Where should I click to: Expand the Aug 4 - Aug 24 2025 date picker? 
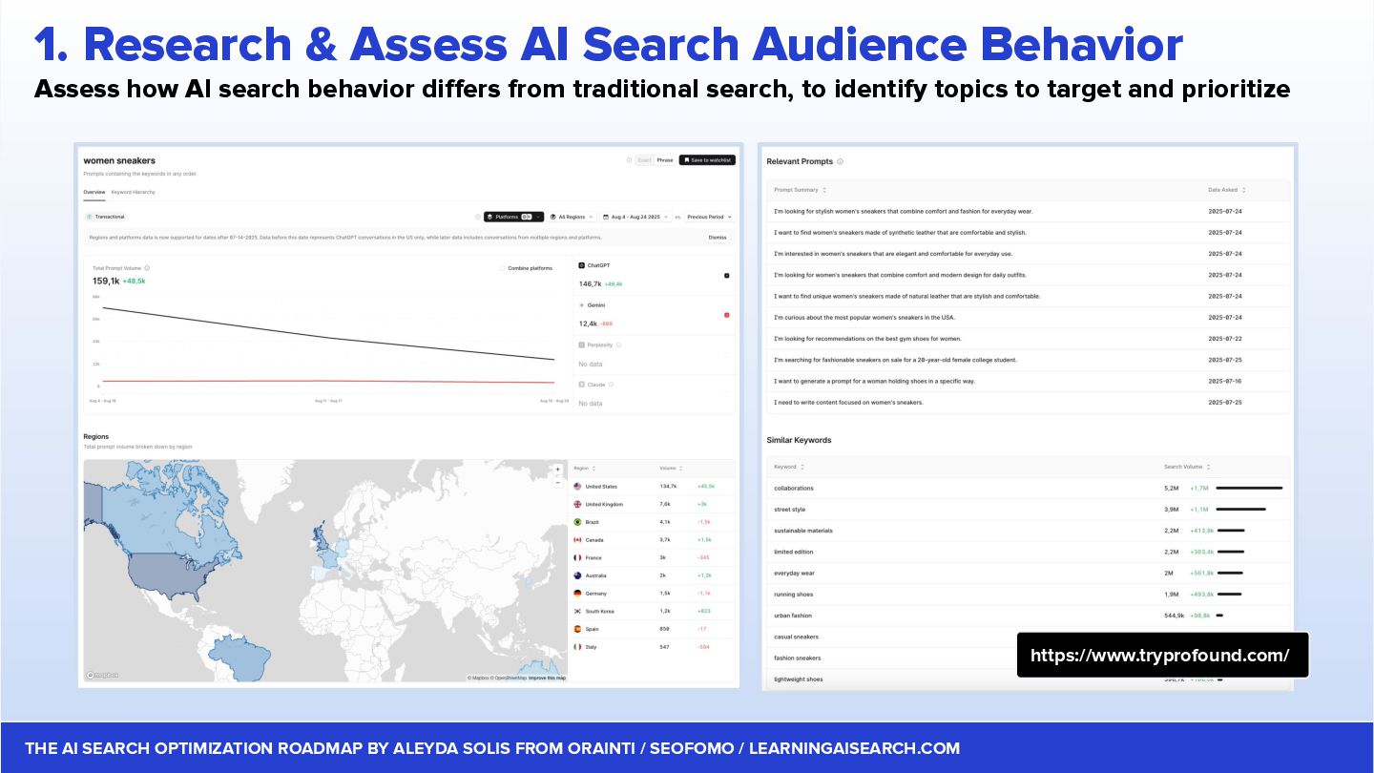click(x=636, y=217)
